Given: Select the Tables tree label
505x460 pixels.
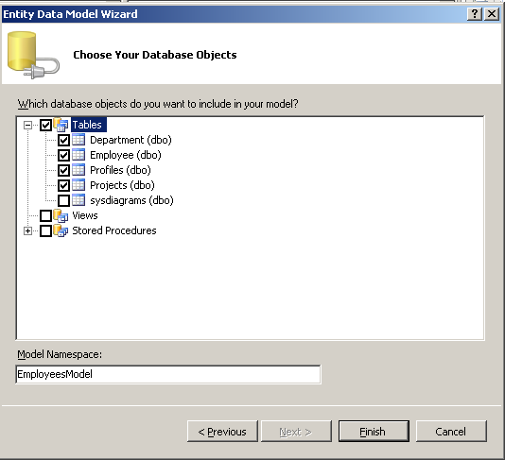Looking at the screenshot, I should pyautogui.click(x=89, y=125).
